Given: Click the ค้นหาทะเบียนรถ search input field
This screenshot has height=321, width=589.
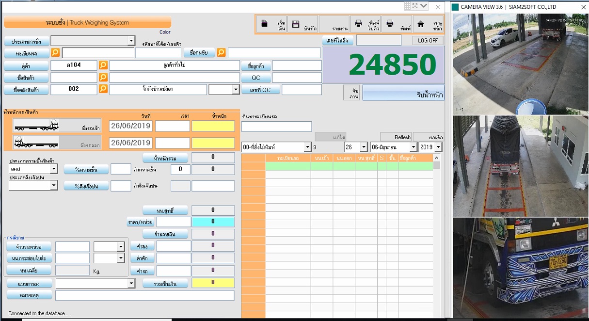Looking at the screenshot, I should [x=276, y=127].
